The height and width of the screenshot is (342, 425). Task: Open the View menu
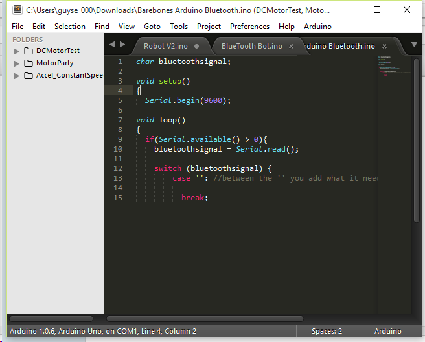pos(126,27)
